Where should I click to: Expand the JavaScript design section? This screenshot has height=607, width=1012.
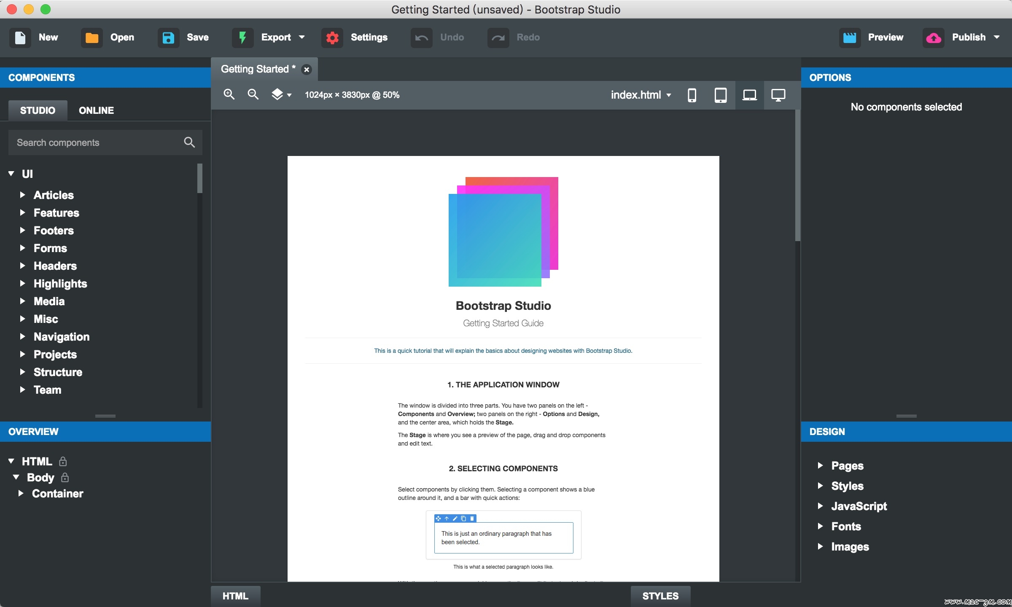click(x=820, y=506)
